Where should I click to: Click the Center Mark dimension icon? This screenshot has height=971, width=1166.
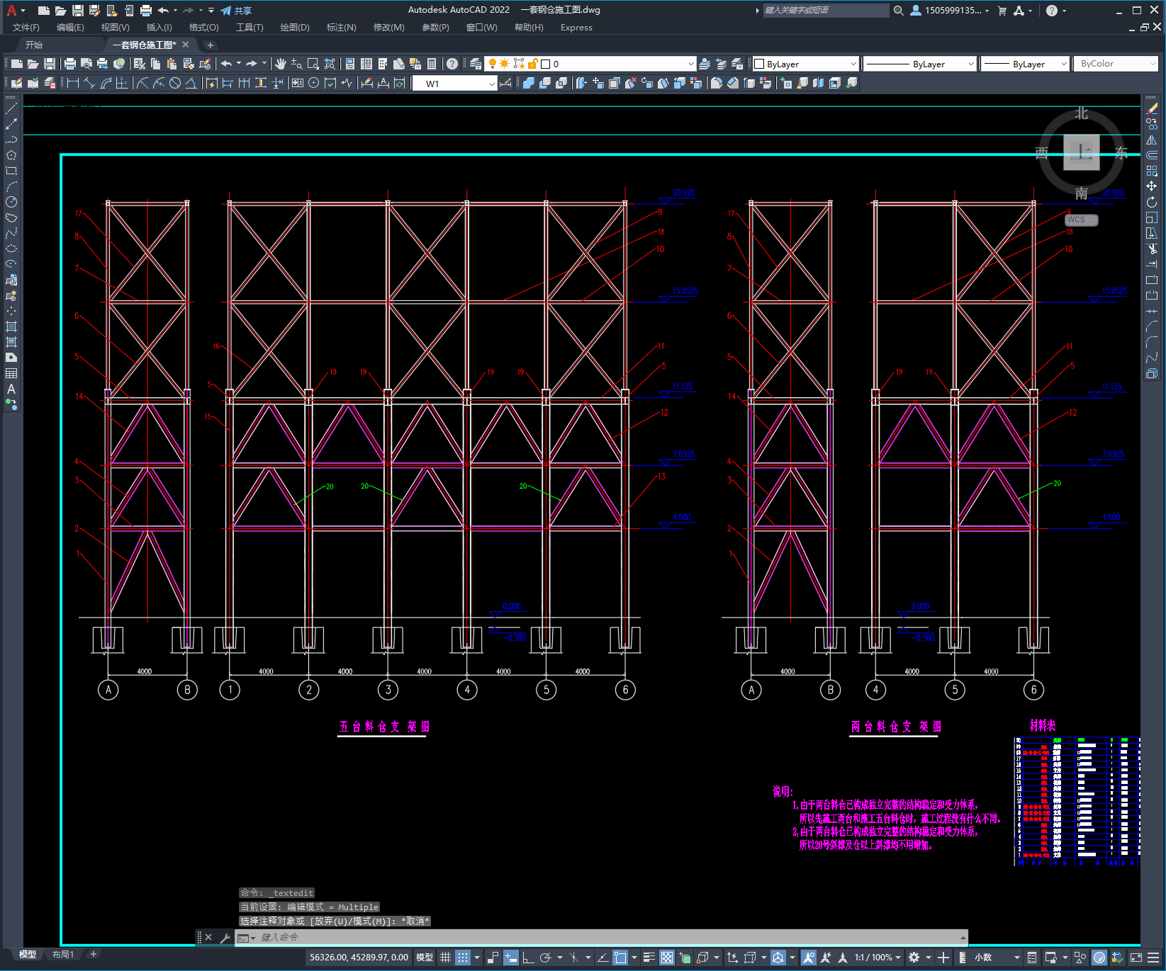point(314,83)
